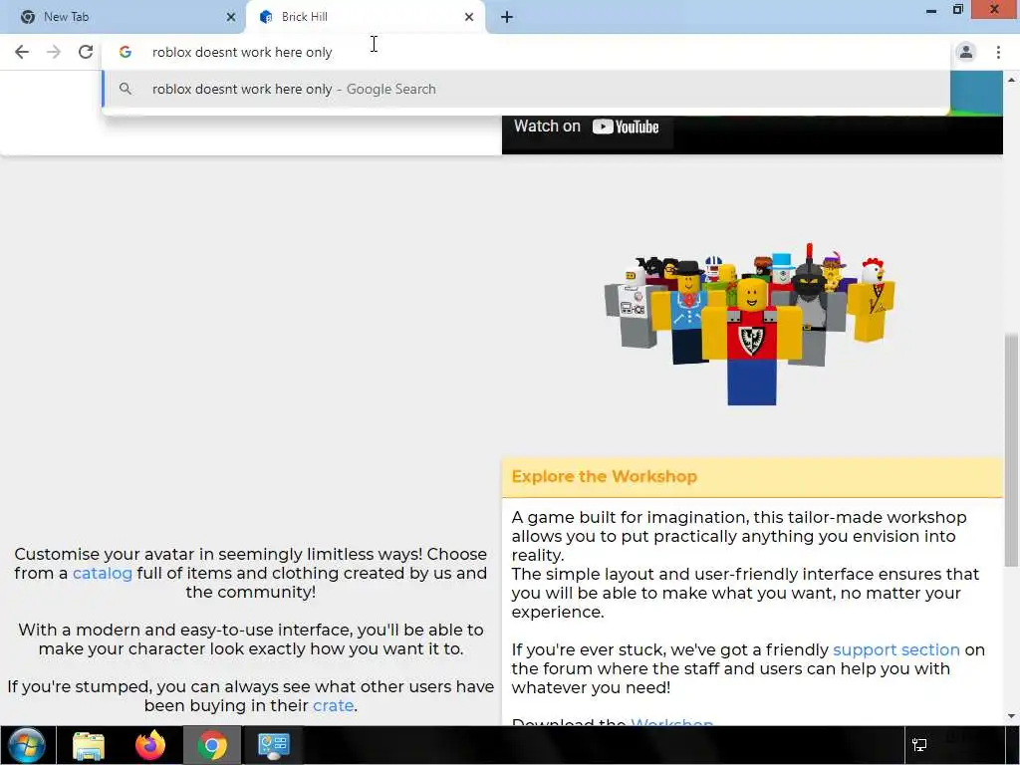
Task: Open the crate link
Action: (333, 706)
